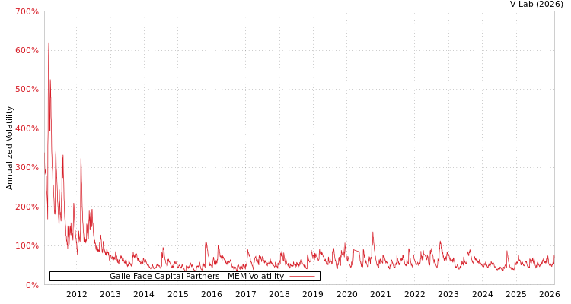
Task: Click the 500% y-axis label
Action: [27, 90]
